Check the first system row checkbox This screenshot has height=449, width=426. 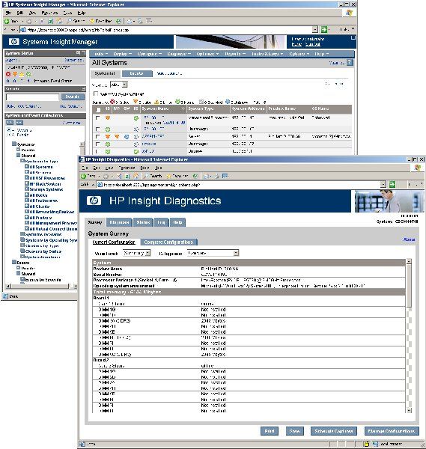point(97,117)
